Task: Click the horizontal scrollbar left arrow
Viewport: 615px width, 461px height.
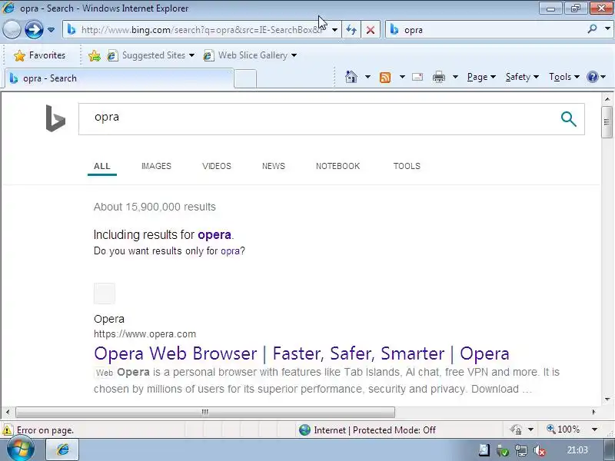Action: (8, 412)
